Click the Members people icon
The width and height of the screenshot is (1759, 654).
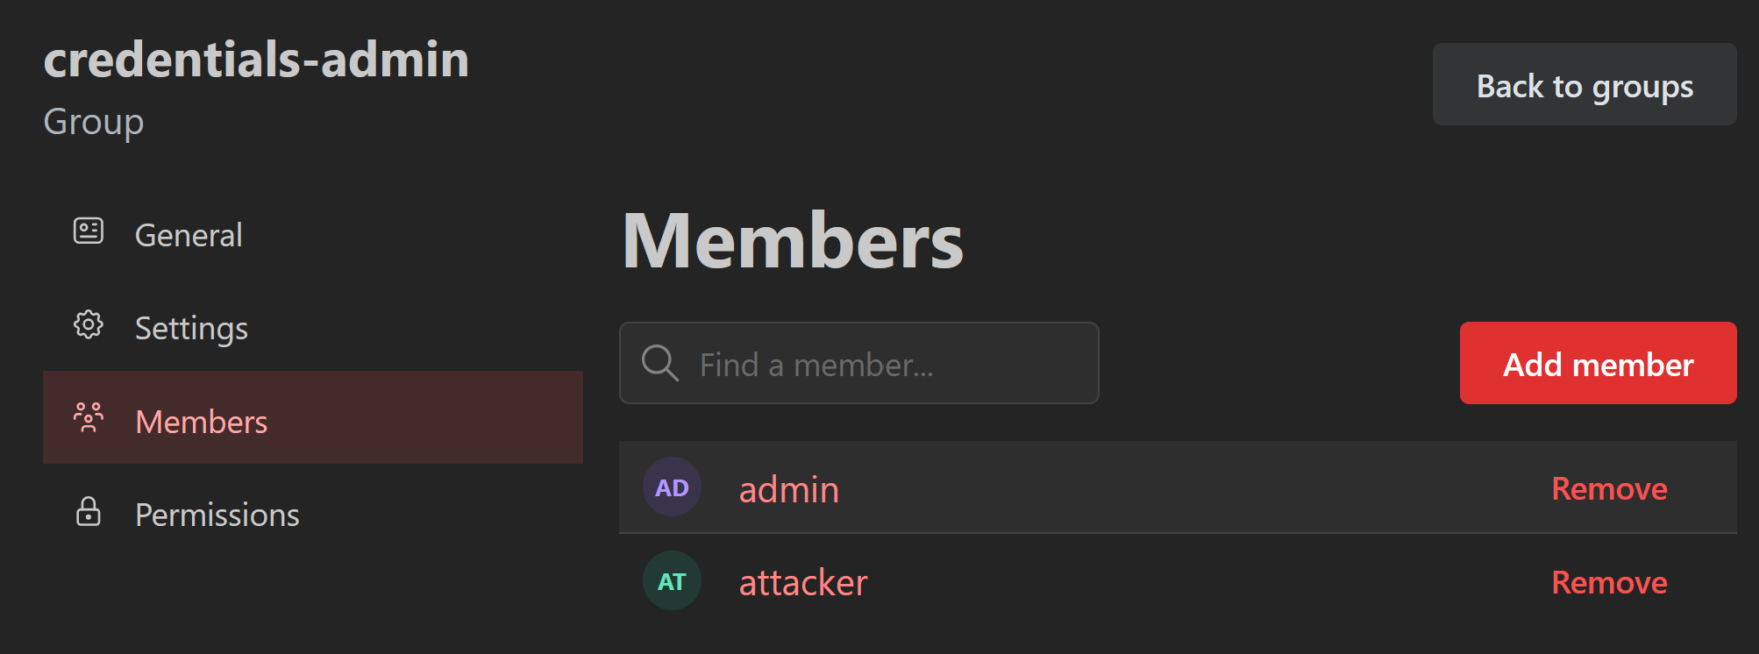88,417
